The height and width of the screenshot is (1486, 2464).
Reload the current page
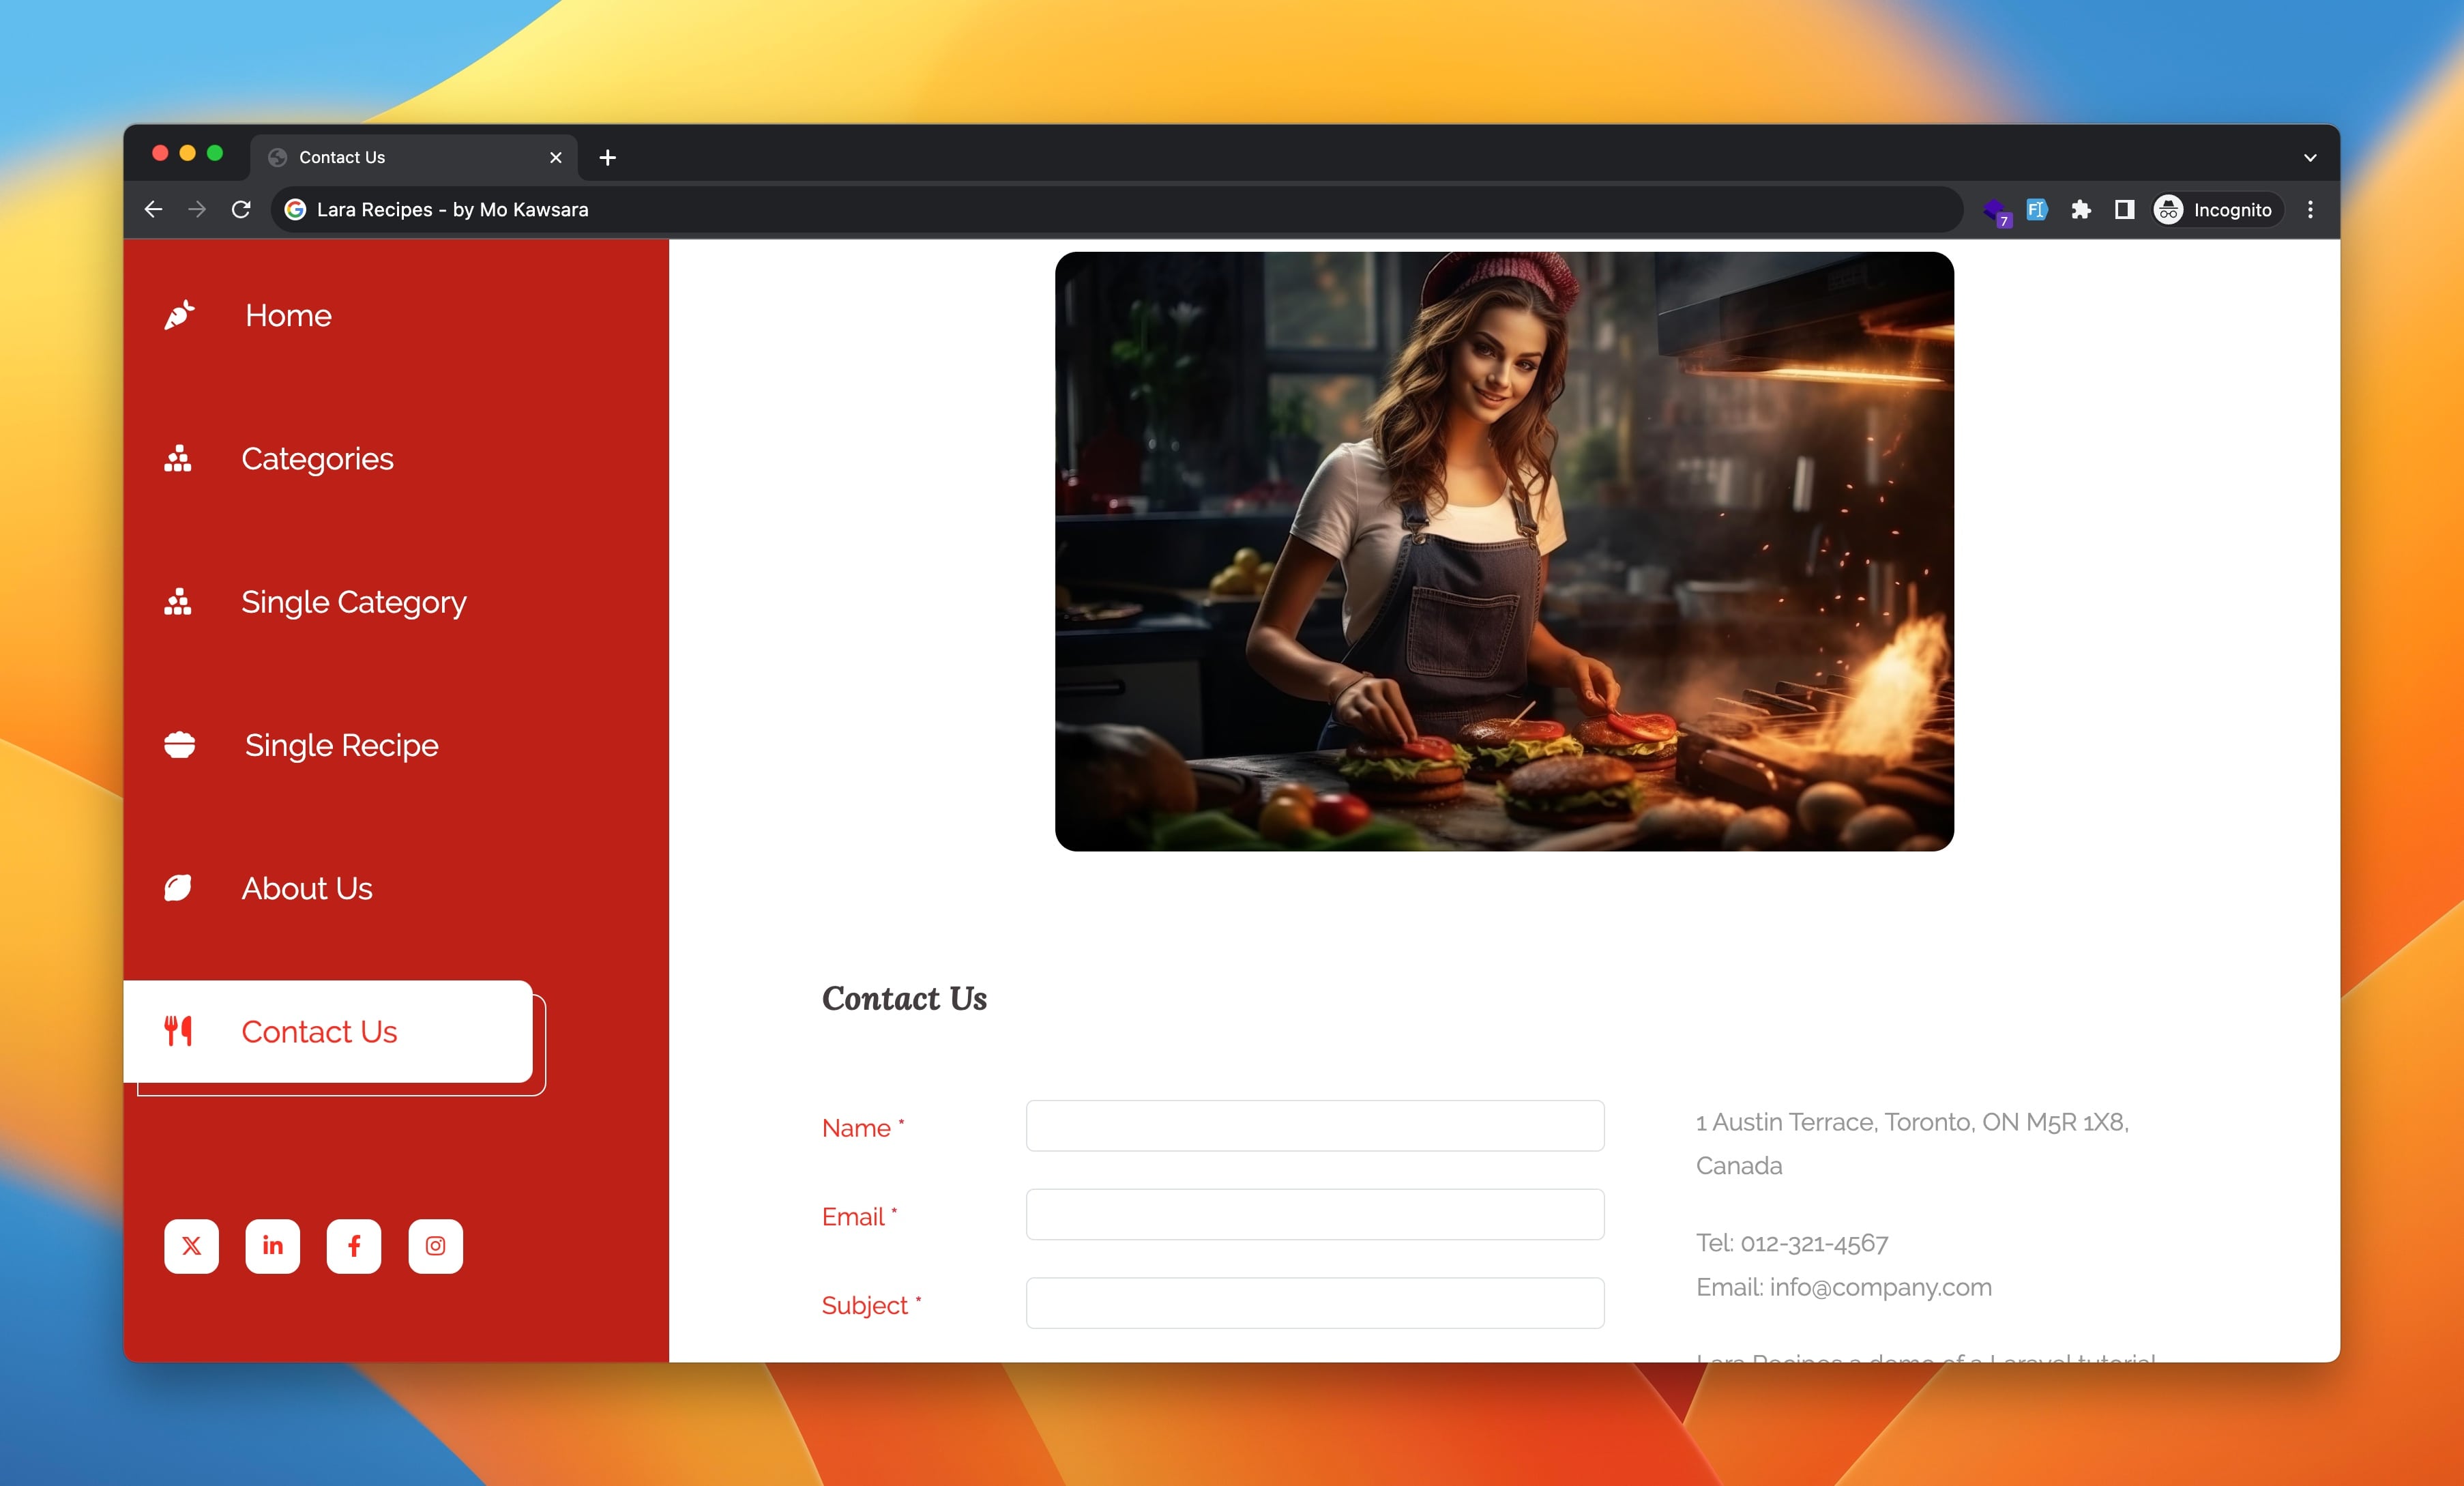(241, 209)
